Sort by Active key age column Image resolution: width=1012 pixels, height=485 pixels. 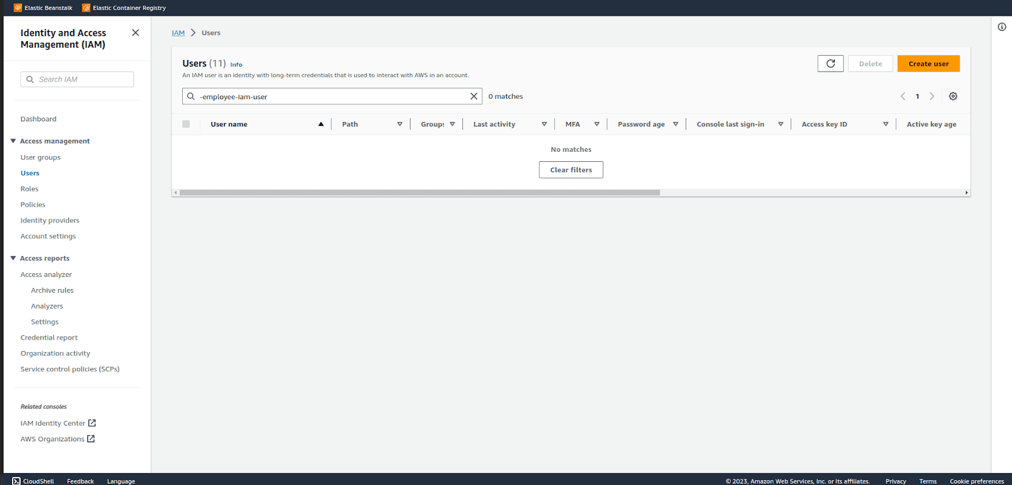pyautogui.click(x=932, y=125)
